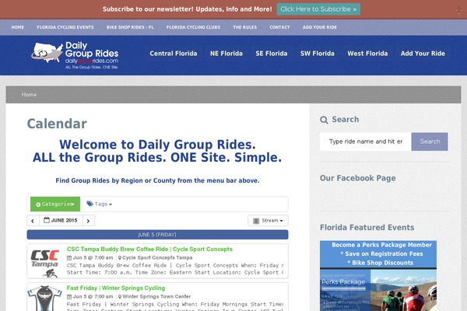The image size is (467, 311).
Task: Open the June 2015 date picker
Action: [x=61, y=221]
